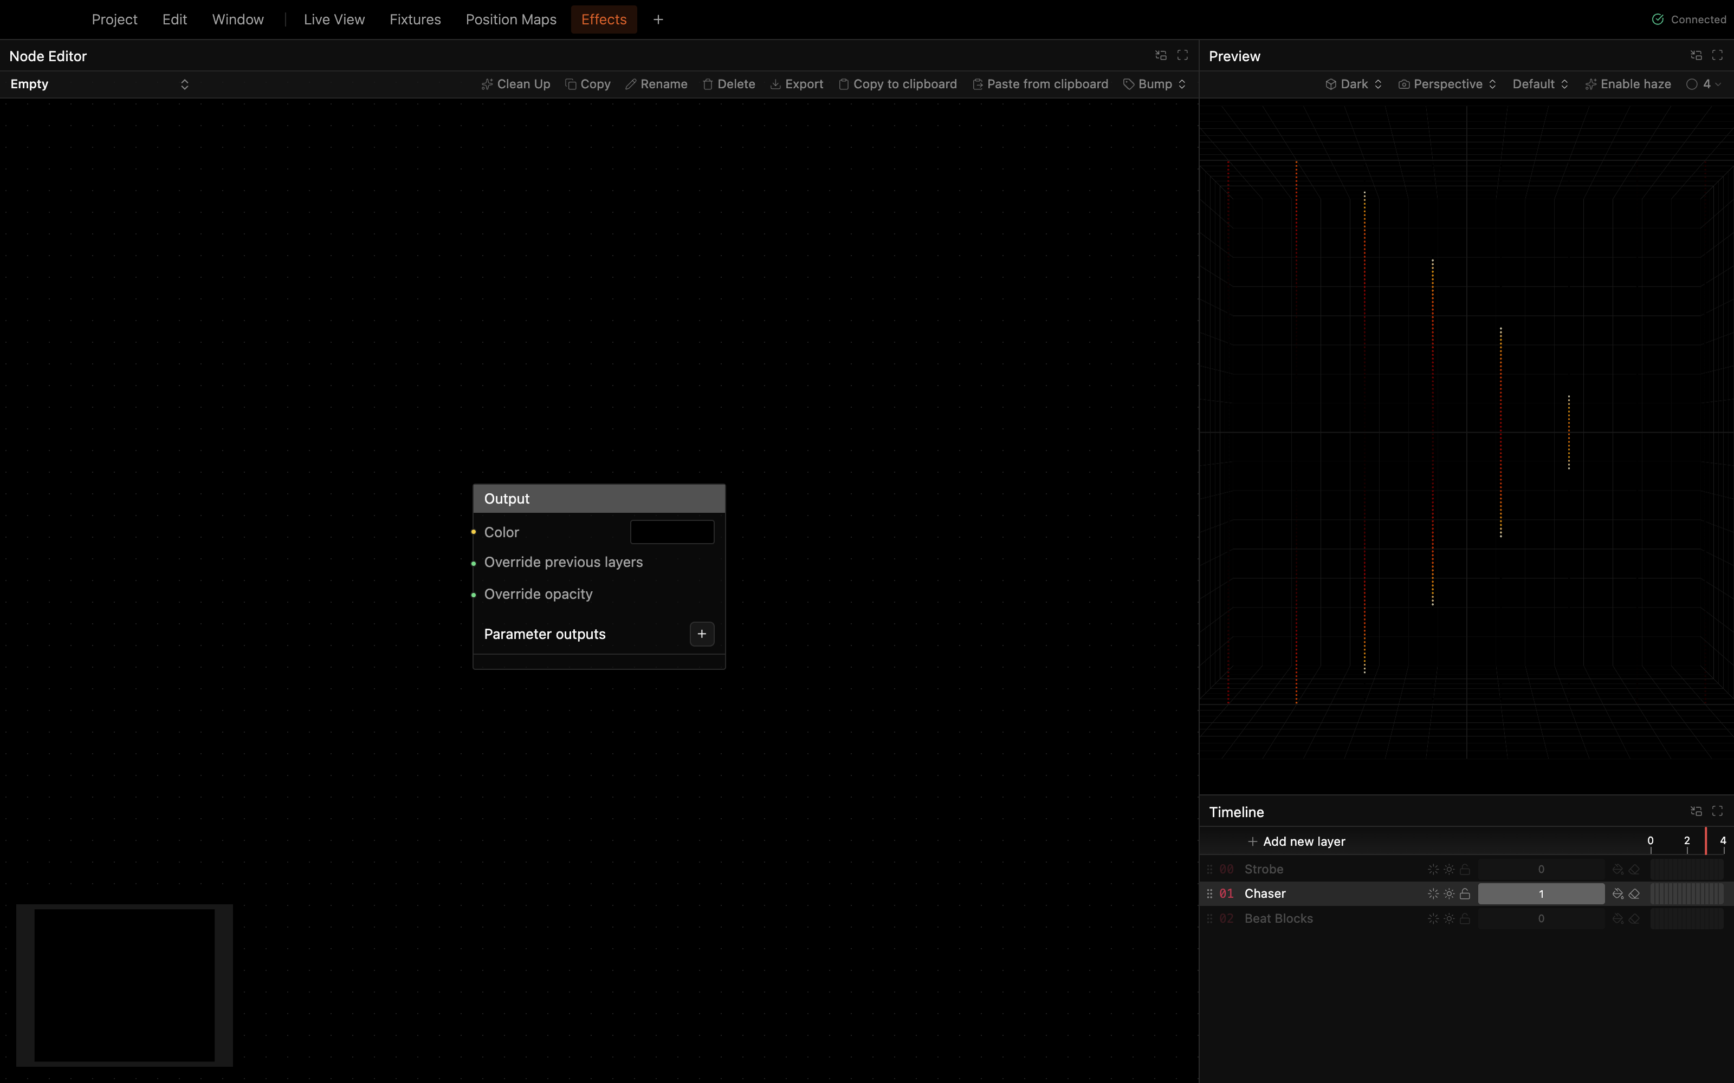This screenshot has height=1083, width=1734.
Task: Pop out the Timeline panel
Action: point(1696,811)
